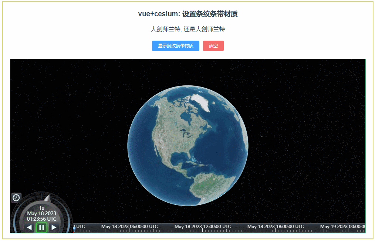Click the speed pointer on the animation dial
This screenshot has width=375, height=241.
(47, 198)
